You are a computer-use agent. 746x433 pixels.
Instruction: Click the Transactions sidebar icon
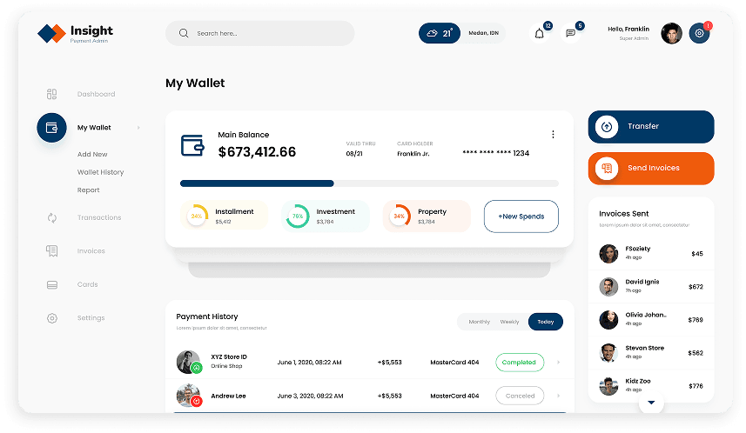52,217
